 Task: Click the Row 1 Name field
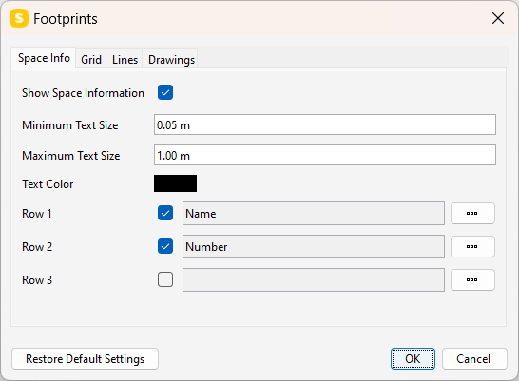point(314,214)
